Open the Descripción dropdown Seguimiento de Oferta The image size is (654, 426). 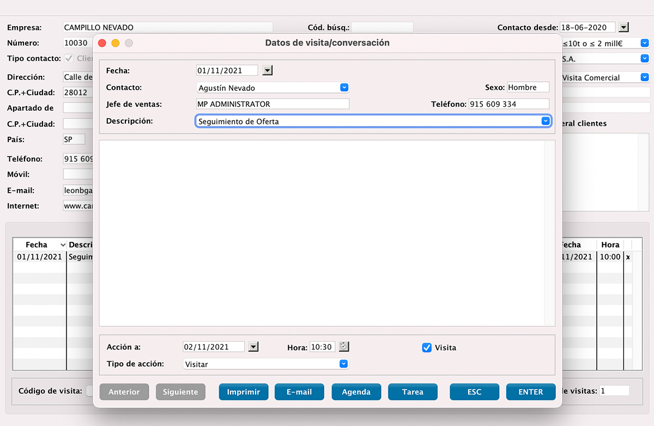point(546,120)
